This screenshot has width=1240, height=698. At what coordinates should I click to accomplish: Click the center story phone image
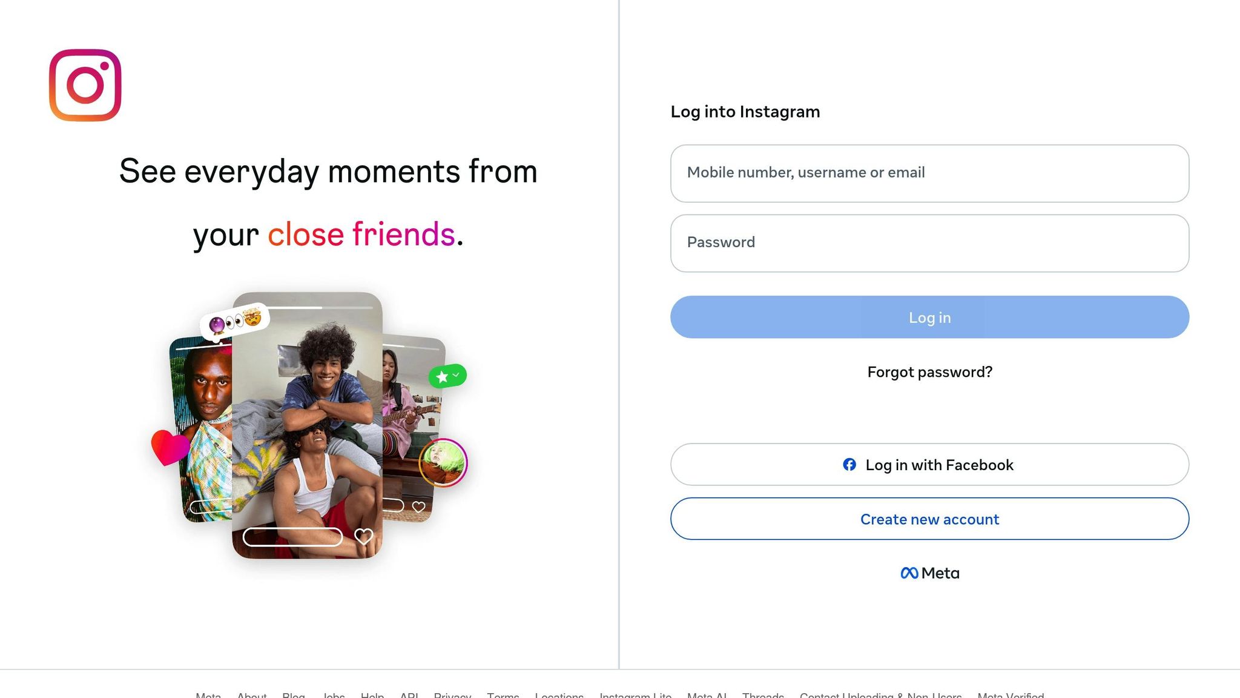click(307, 424)
